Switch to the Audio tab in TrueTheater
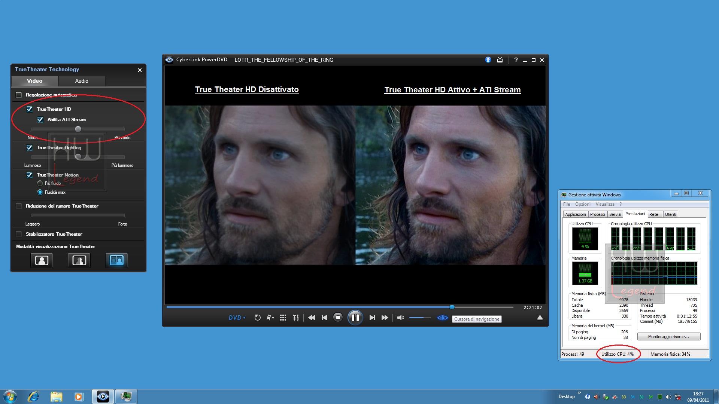 pos(81,81)
